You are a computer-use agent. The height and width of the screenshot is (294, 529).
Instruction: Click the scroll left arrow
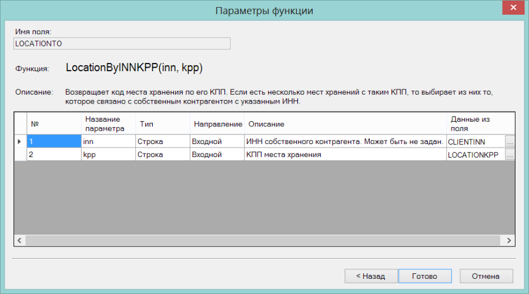(x=19, y=240)
